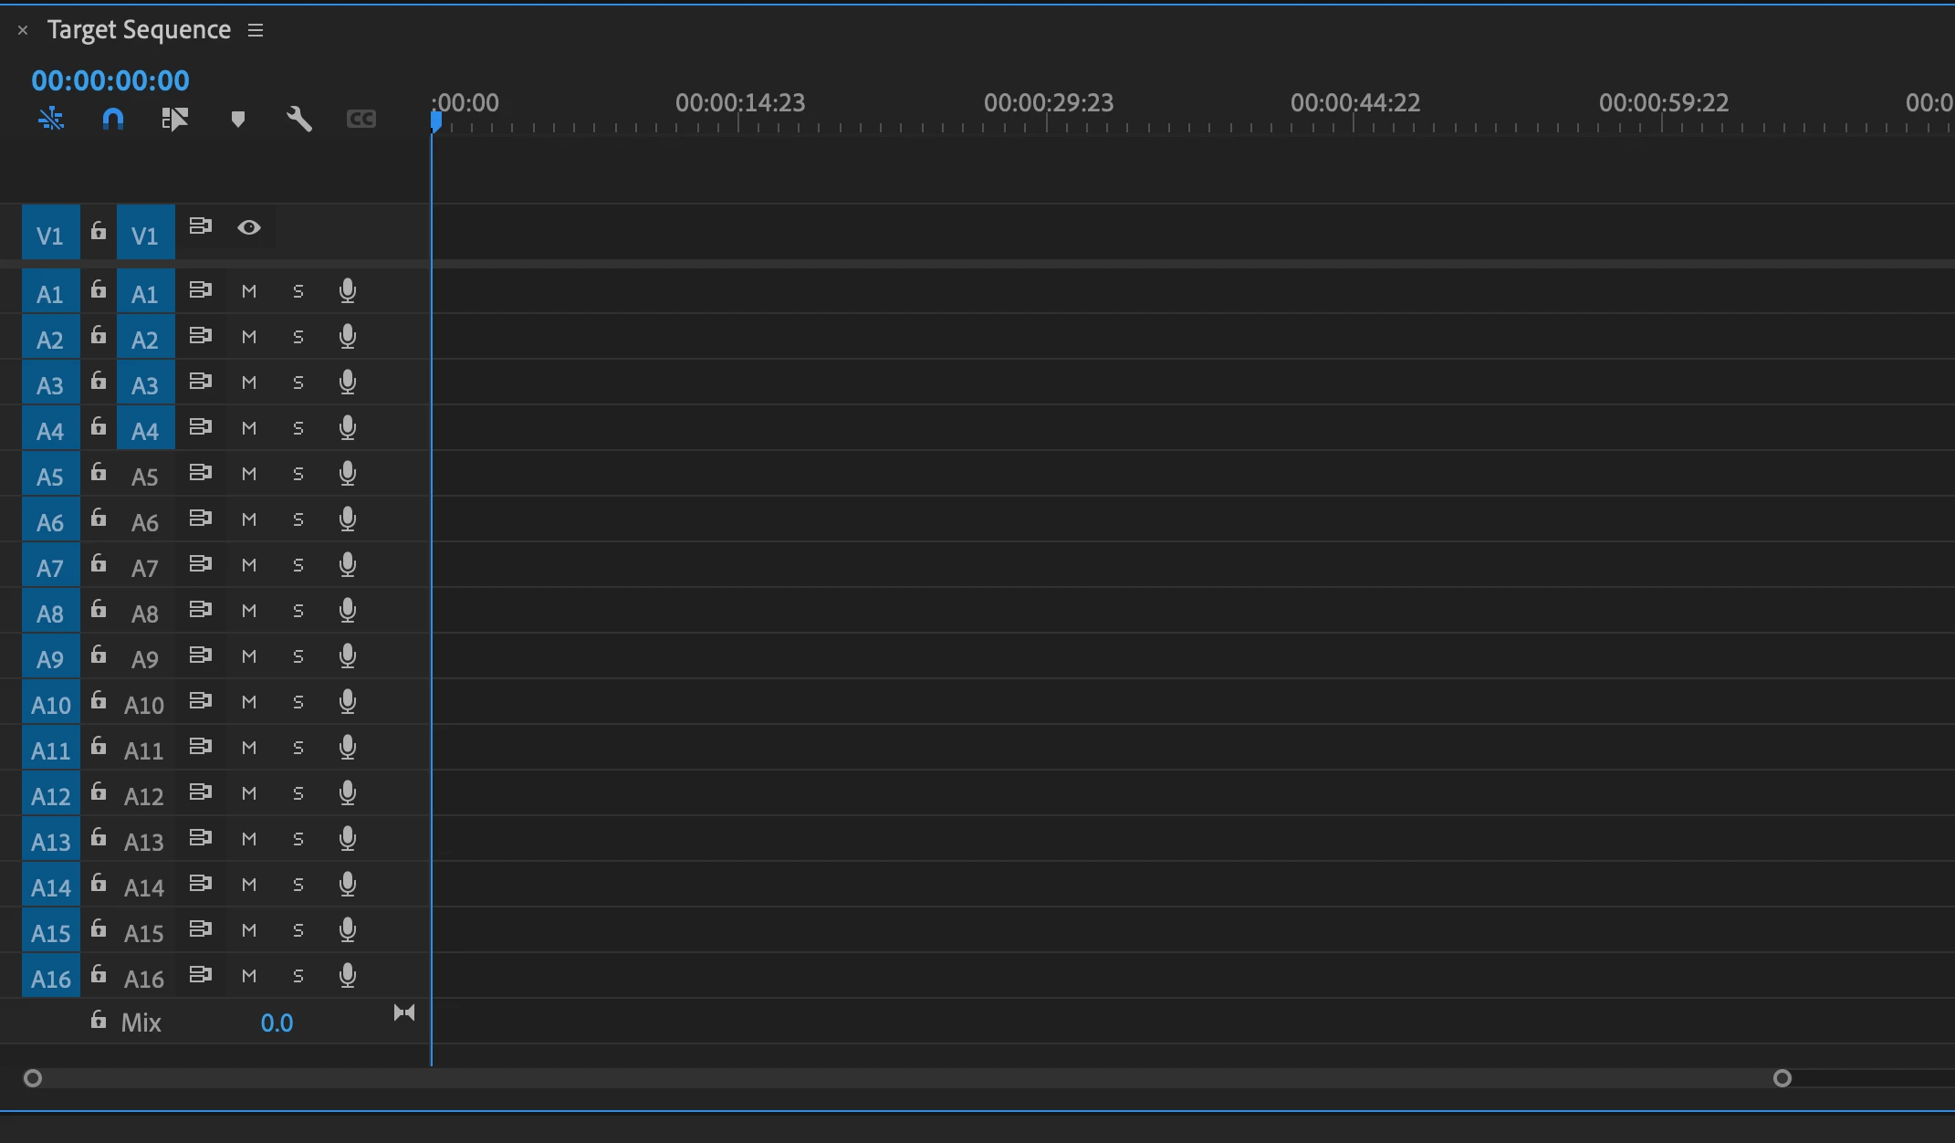
Task: Lock audio track A7
Action: tap(99, 564)
